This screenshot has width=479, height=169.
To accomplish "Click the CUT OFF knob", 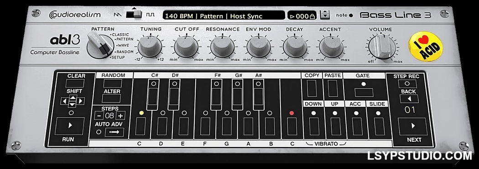I will click(x=186, y=46).
